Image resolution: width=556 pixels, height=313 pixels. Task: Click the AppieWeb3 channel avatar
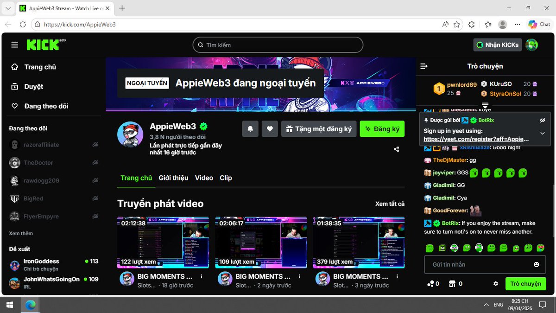130,135
